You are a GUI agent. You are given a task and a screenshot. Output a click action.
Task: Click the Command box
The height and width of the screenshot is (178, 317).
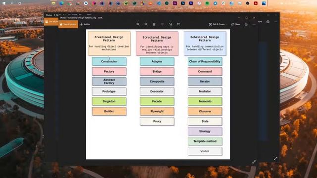(x=205, y=71)
